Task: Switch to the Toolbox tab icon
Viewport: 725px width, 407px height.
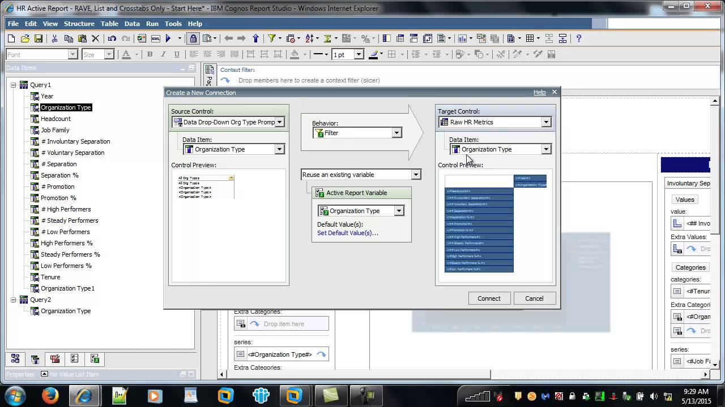Action: [x=55, y=359]
